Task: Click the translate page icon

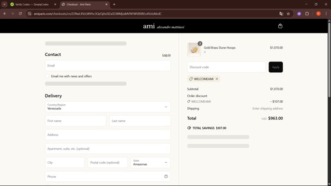Action: tap(281, 14)
